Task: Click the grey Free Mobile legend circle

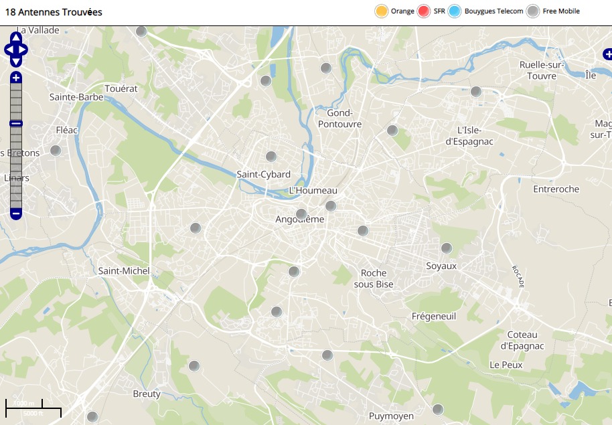Action: click(533, 11)
